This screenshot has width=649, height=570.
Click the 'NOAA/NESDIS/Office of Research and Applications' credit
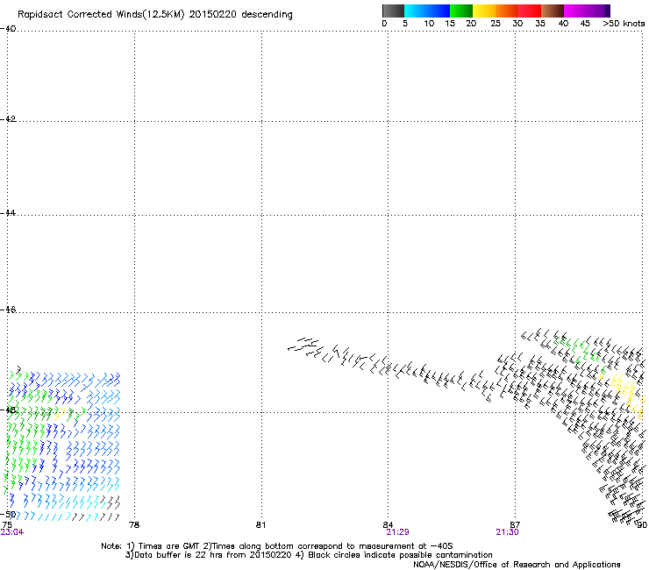(x=517, y=565)
